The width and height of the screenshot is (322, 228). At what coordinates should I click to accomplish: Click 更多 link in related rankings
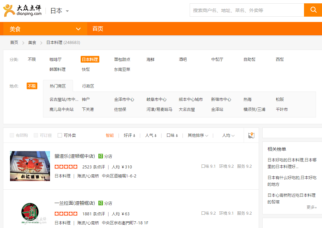(x=311, y=207)
